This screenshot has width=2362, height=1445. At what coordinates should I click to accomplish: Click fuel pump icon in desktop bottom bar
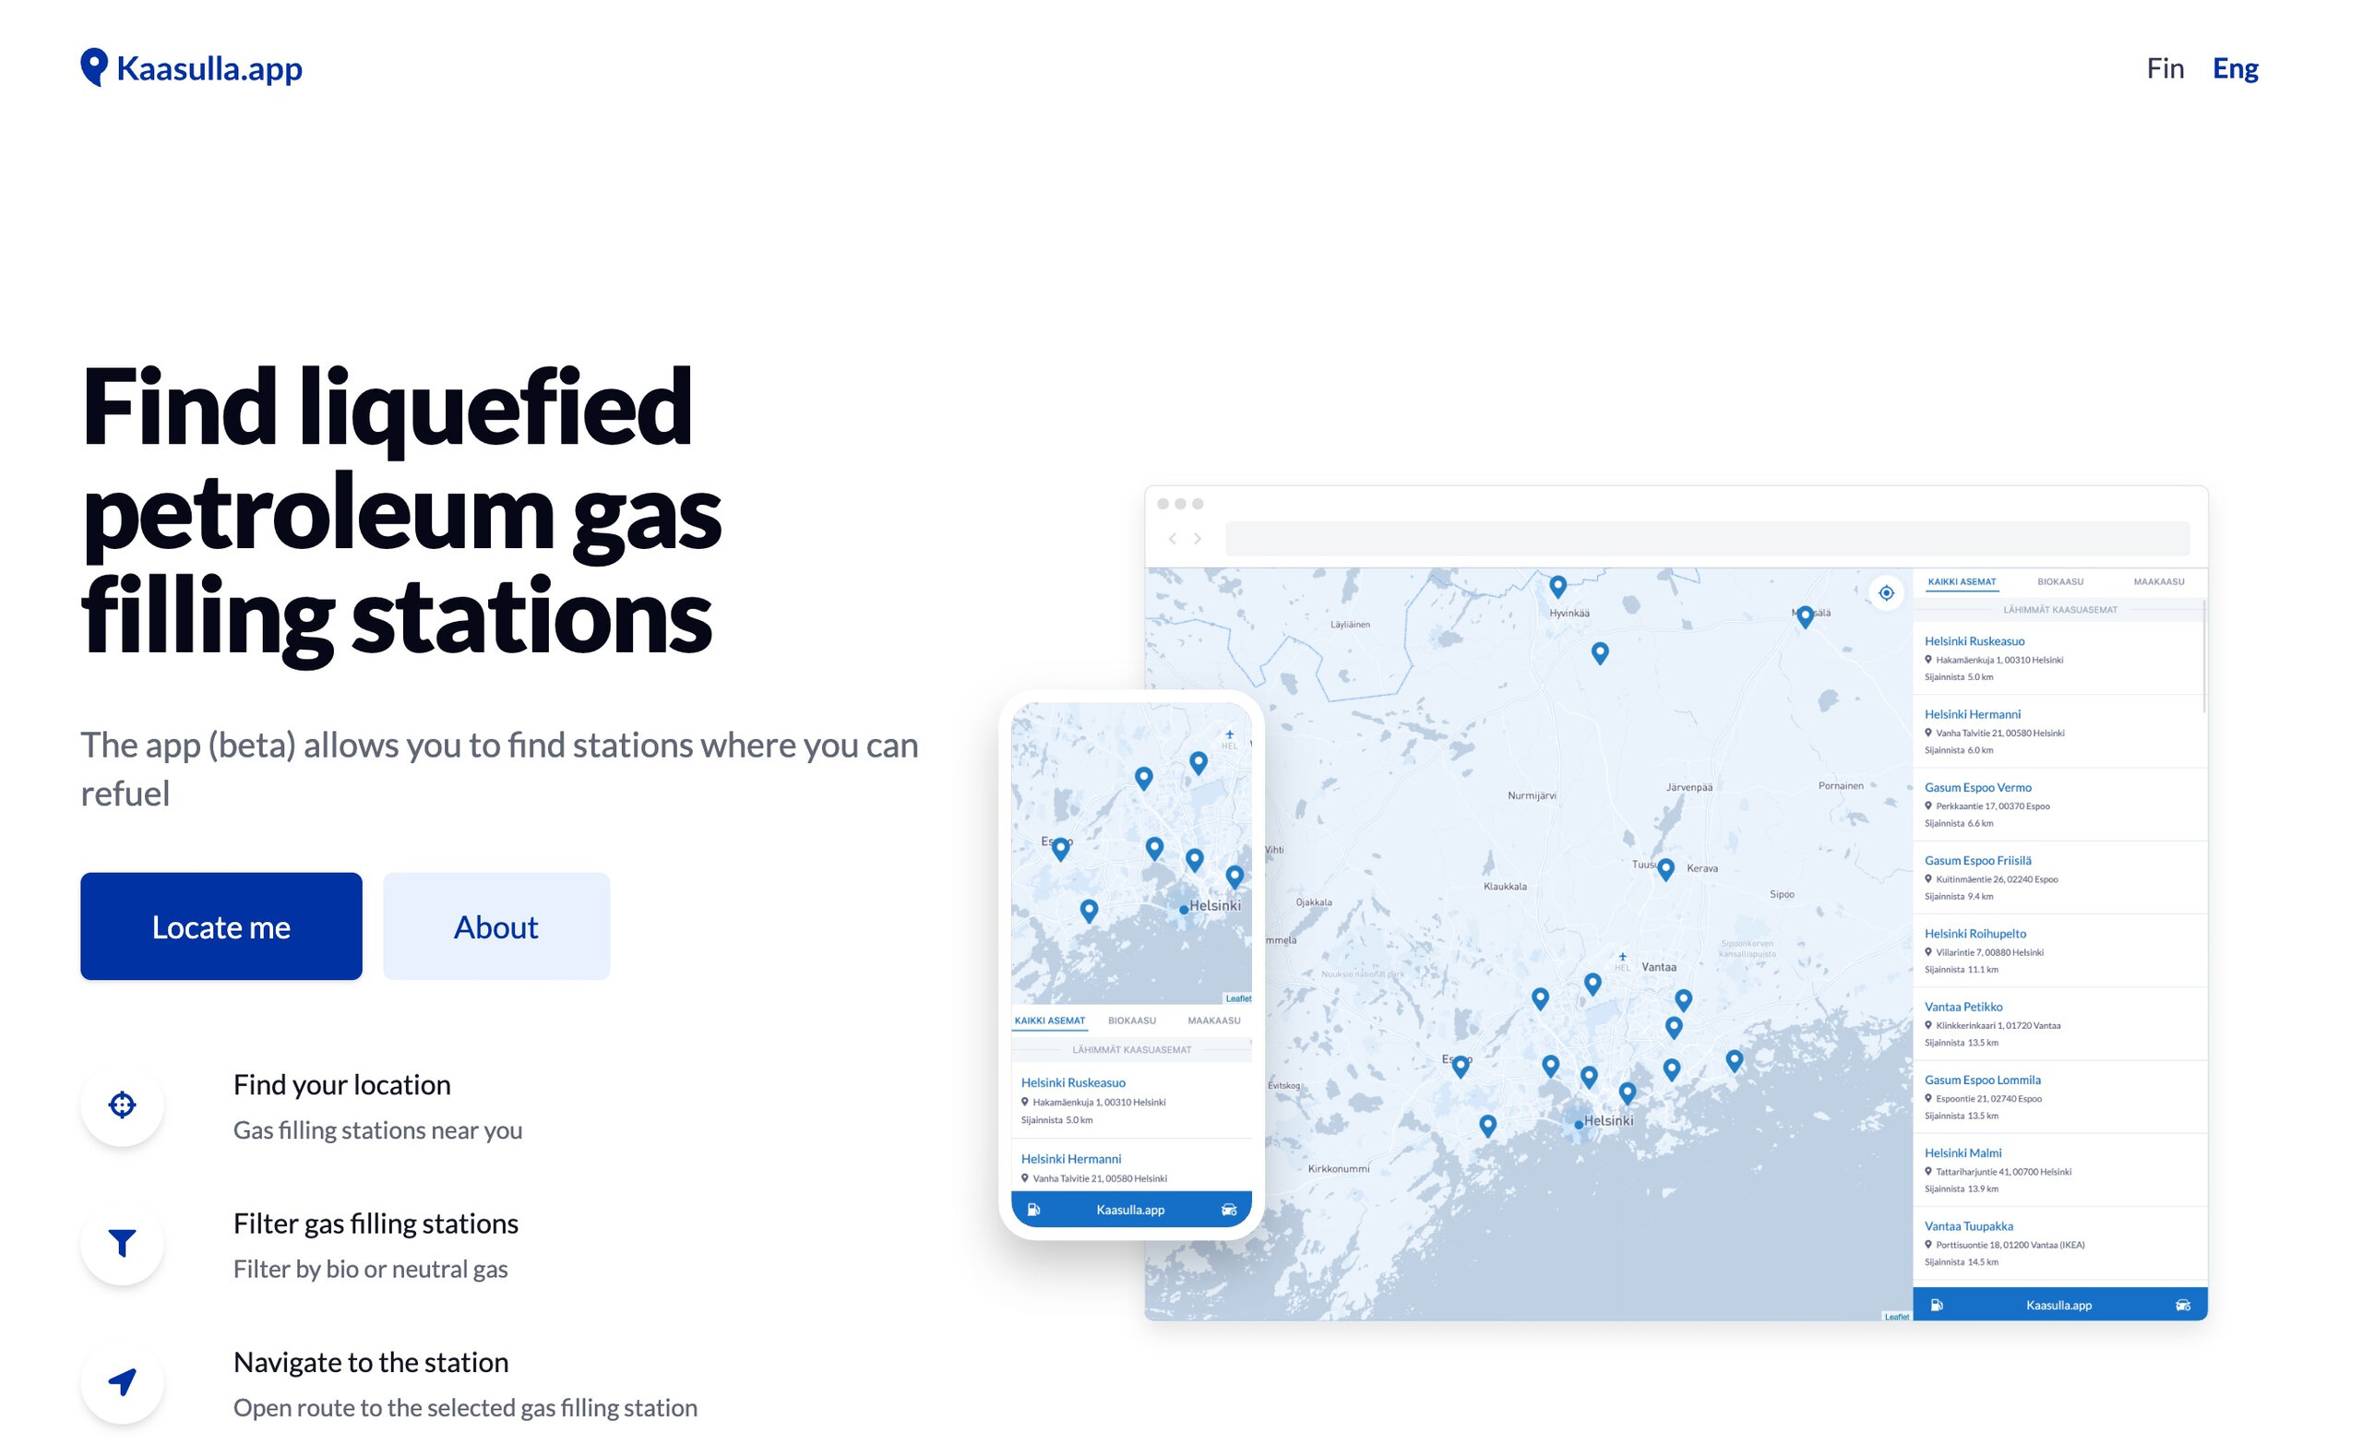point(1937,1305)
